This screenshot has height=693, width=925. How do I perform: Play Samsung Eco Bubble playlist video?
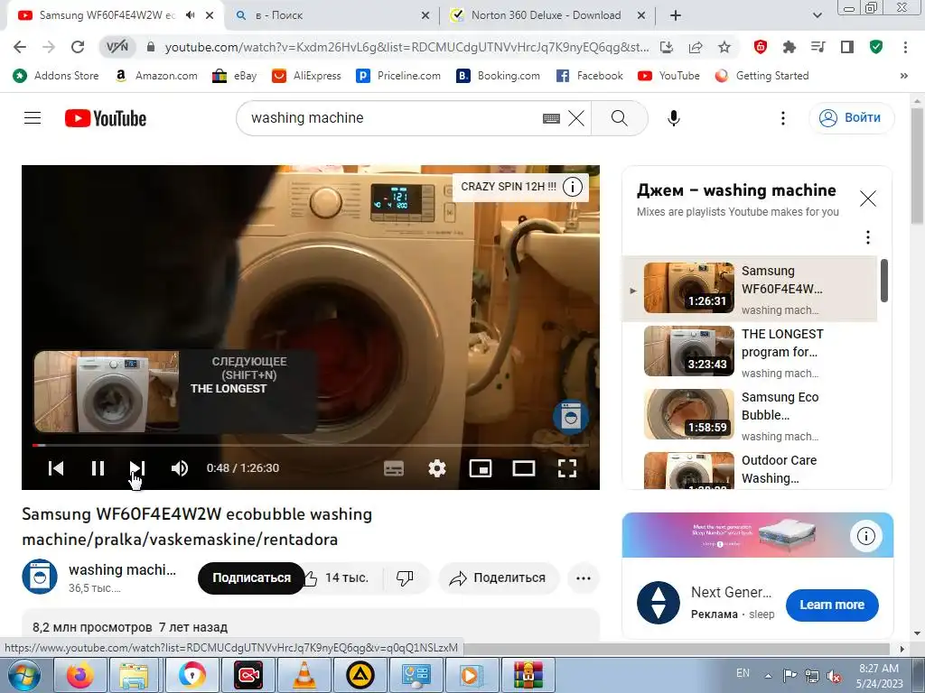[x=750, y=415]
